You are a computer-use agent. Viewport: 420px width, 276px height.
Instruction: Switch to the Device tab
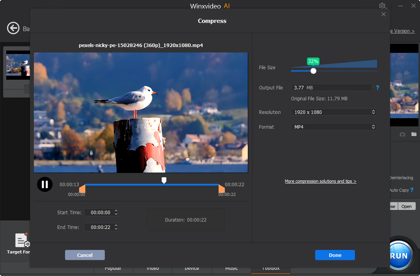[x=192, y=268]
